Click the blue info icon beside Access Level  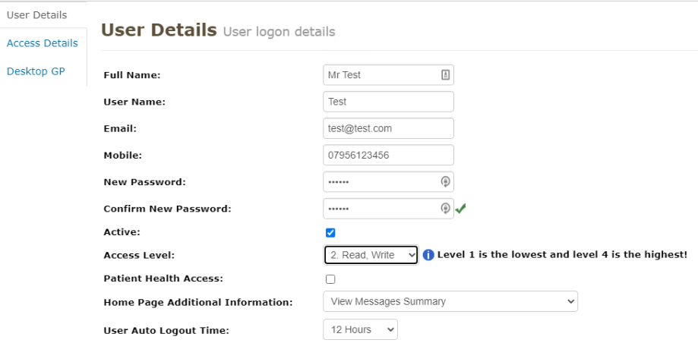428,255
